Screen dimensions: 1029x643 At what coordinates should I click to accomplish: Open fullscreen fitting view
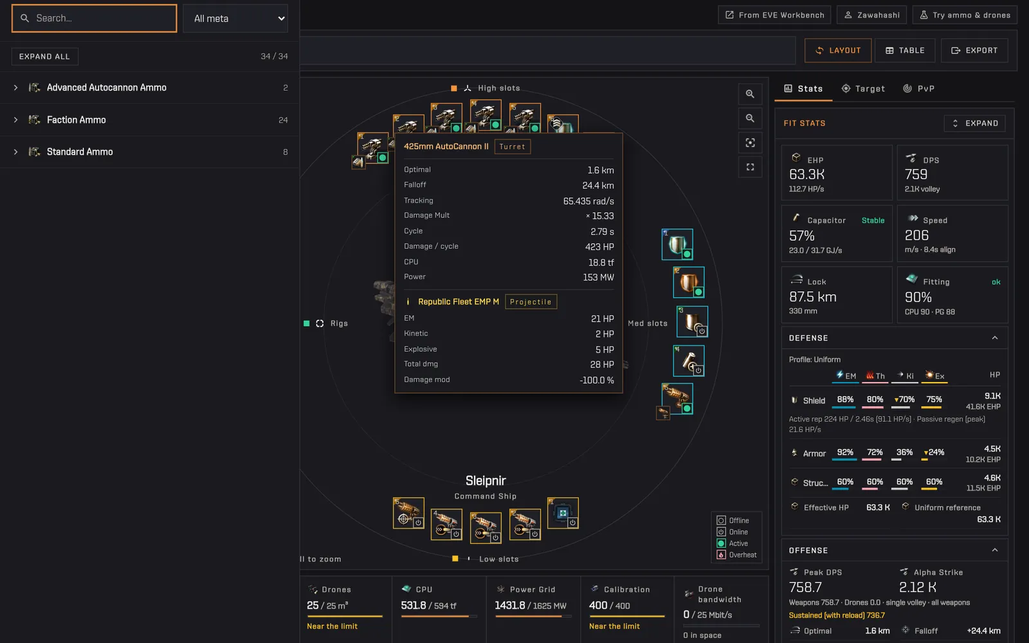point(750,167)
